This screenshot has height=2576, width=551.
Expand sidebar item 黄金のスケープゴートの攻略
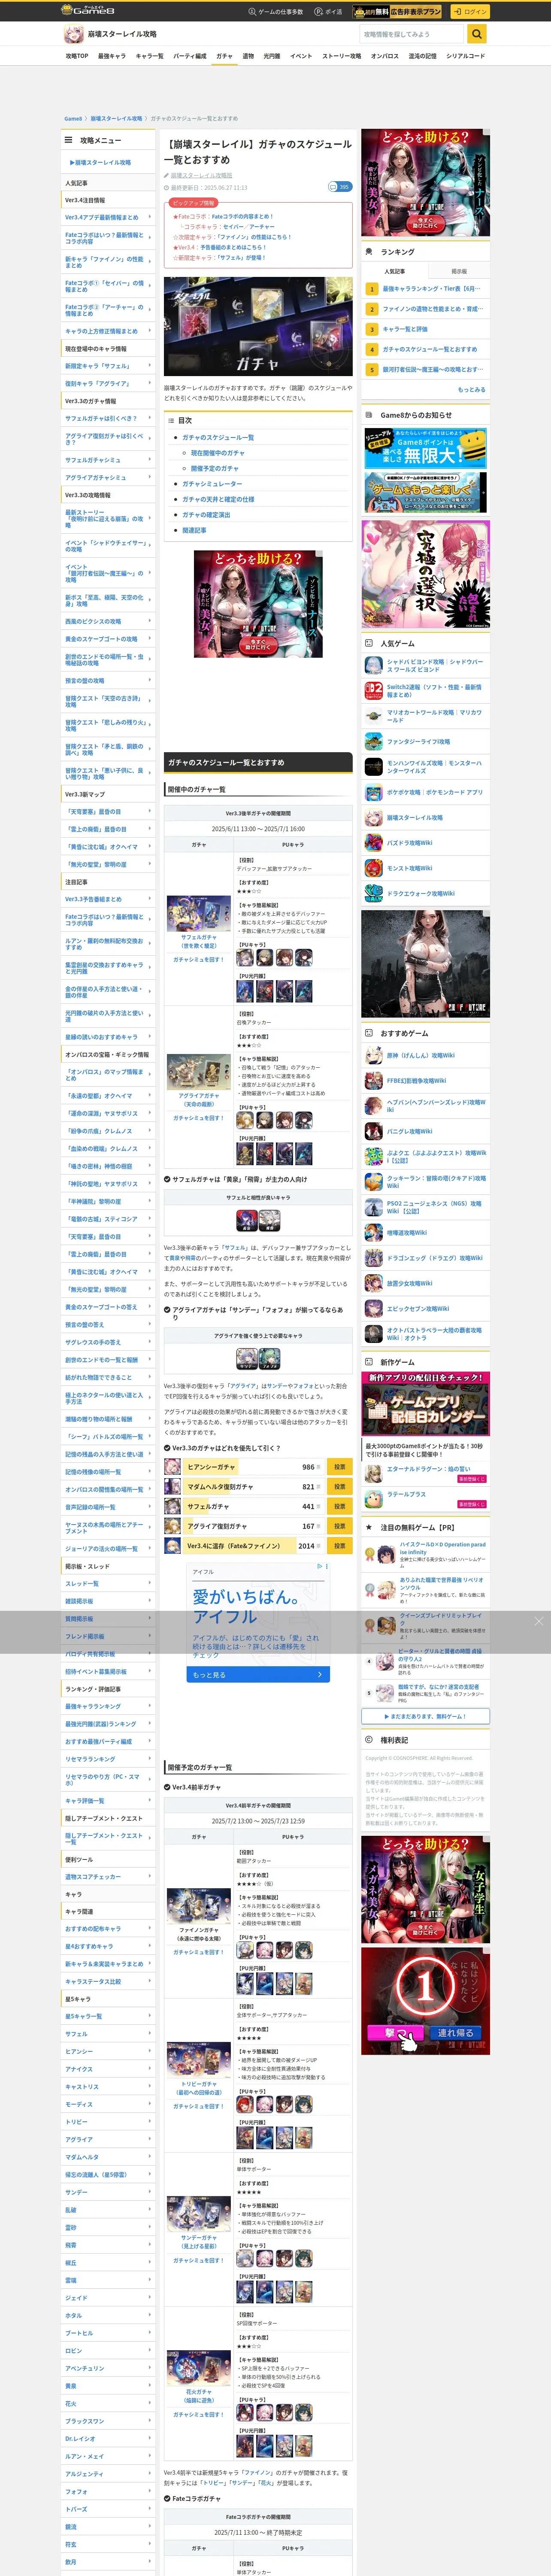pos(108,639)
